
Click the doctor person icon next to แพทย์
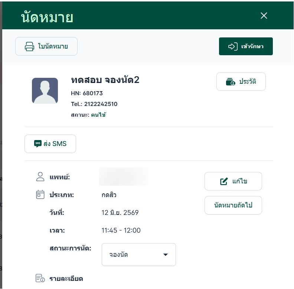40,177
